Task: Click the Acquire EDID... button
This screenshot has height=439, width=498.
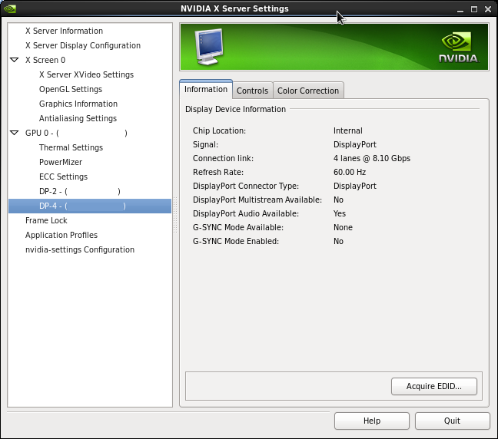Action: 434,386
